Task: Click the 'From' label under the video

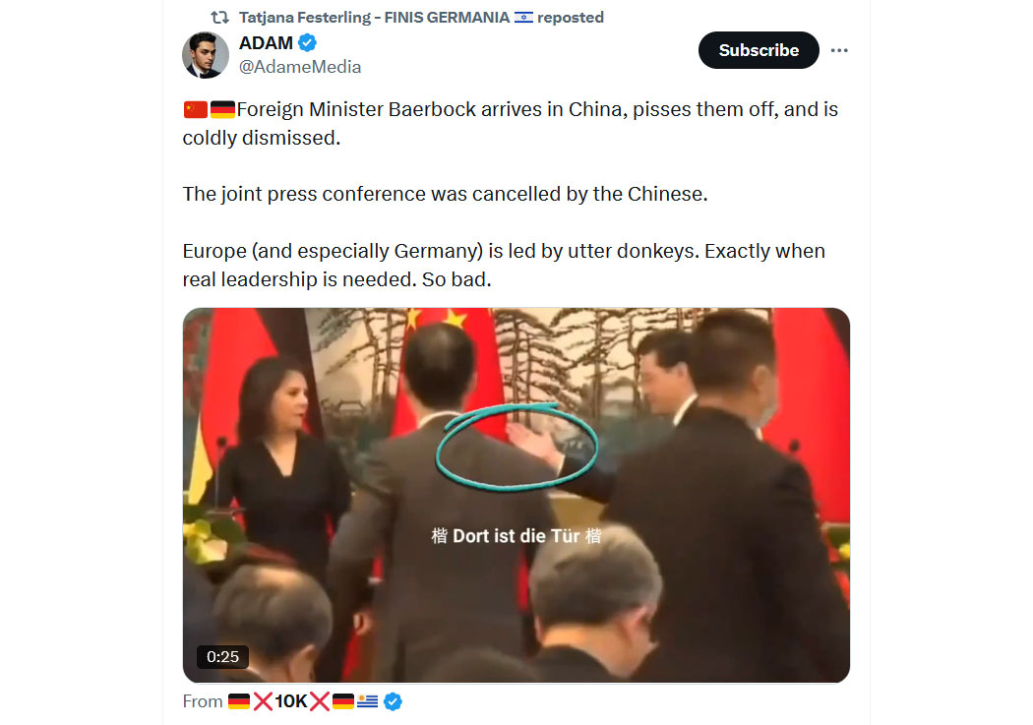Action: (203, 701)
